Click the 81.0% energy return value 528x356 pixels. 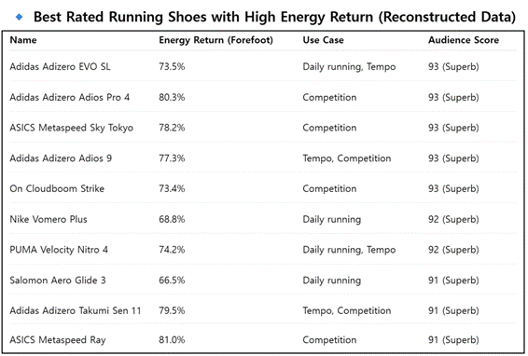click(172, 340)
